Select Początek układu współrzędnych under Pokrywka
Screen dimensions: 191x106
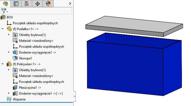click(42, 82)
